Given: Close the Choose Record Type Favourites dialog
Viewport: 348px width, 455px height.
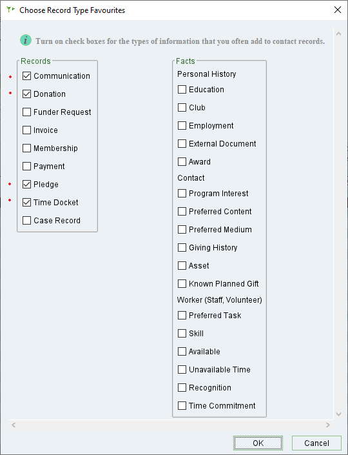Looking at the screenshot, I should (x=337, y=10).
